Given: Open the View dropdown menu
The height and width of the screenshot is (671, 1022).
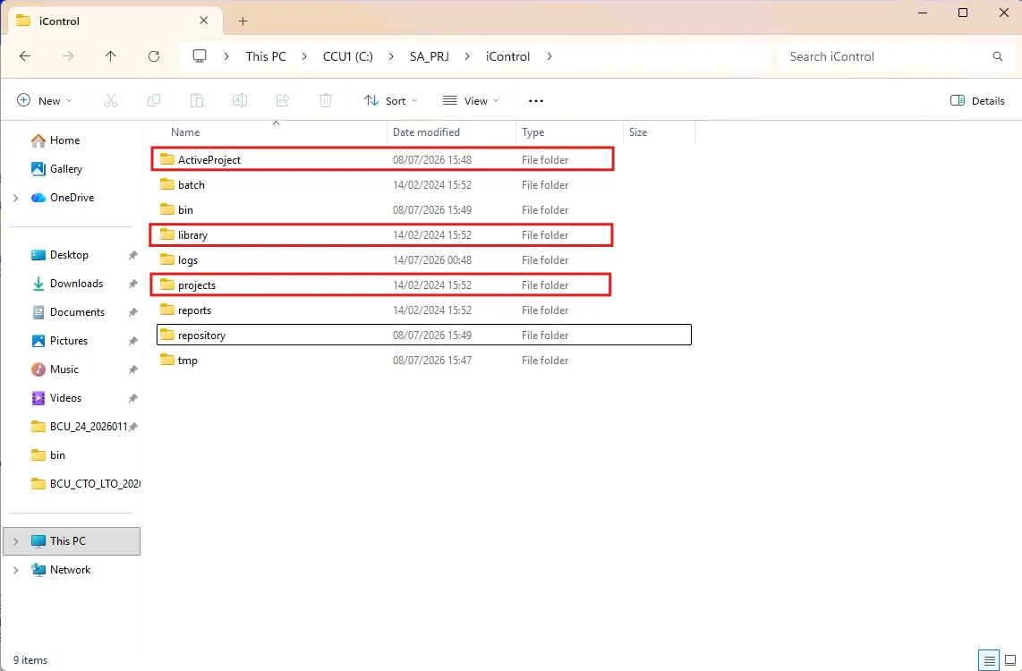Looking at the screenshot, I should (471, 101).
